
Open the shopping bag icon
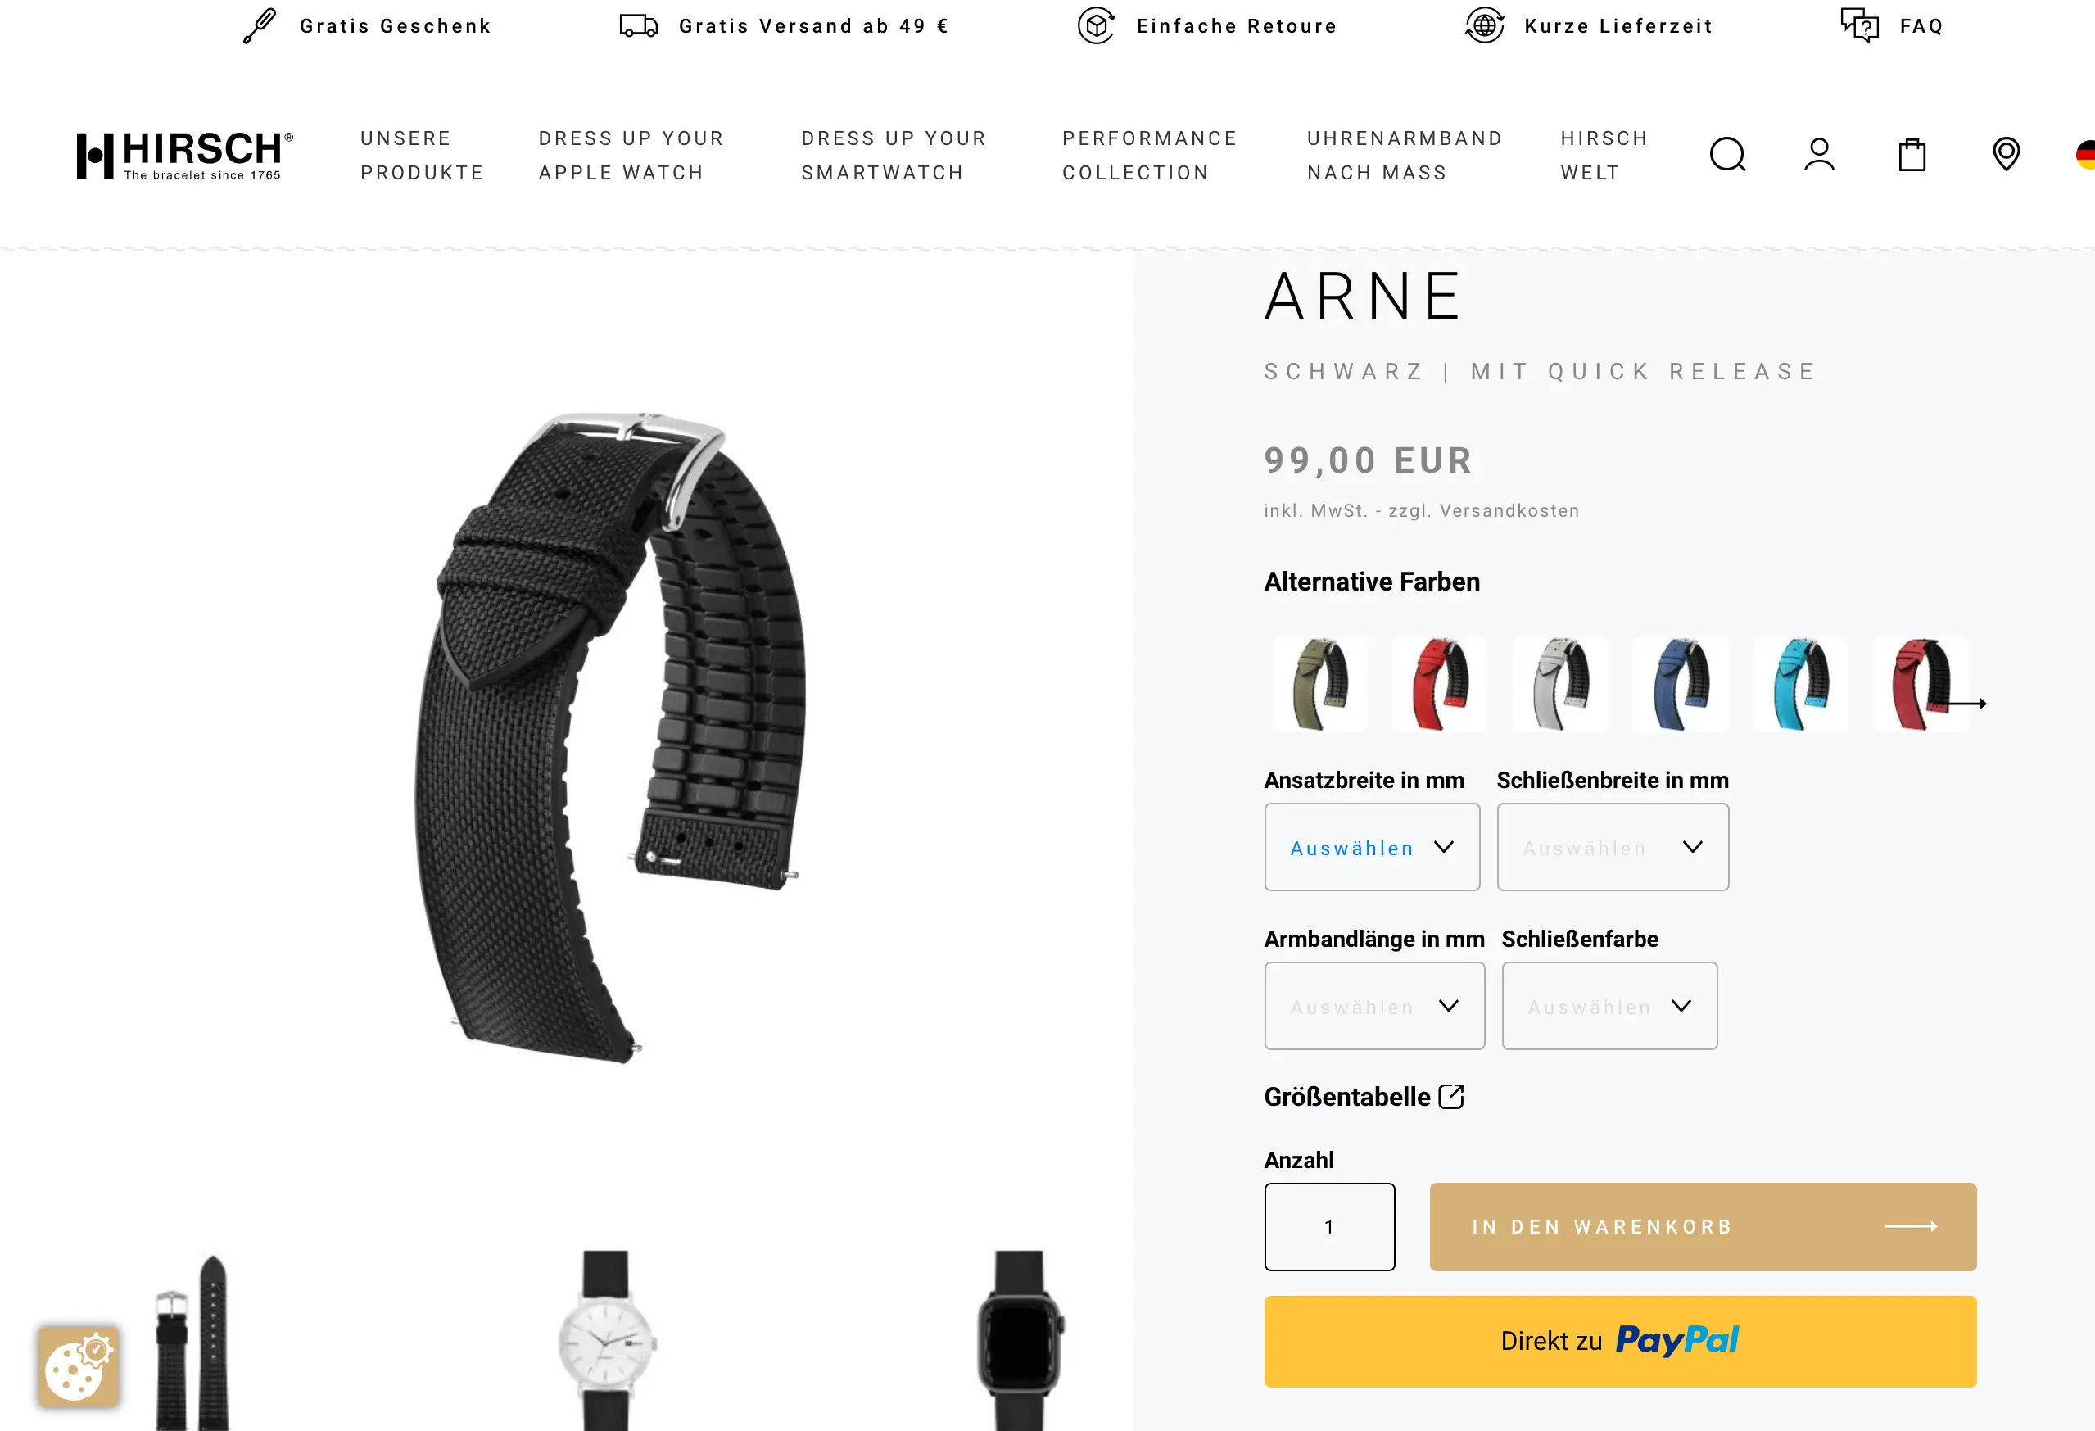(x=1912, y=154)
